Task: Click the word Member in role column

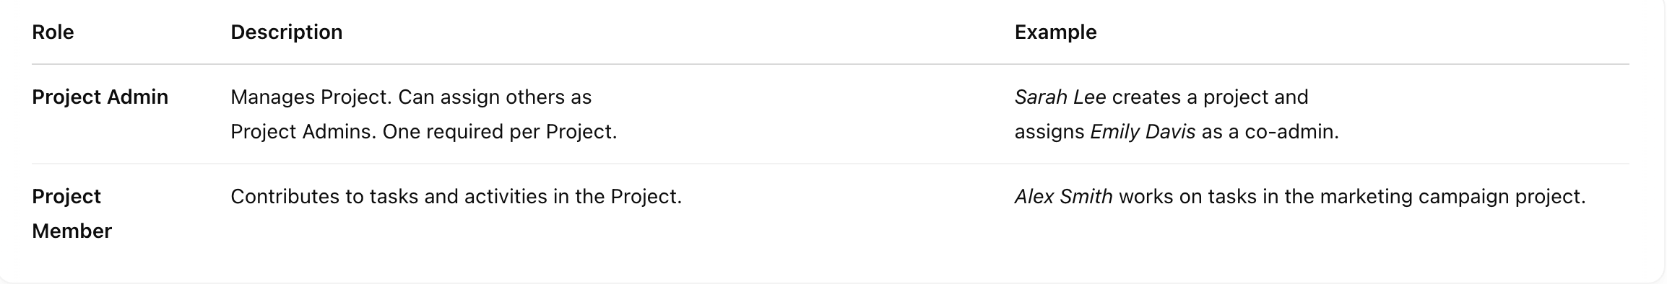Action: click(x=72, y=231)
